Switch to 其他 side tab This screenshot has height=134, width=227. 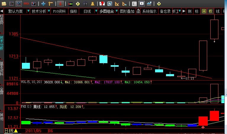tap(2, 117)
